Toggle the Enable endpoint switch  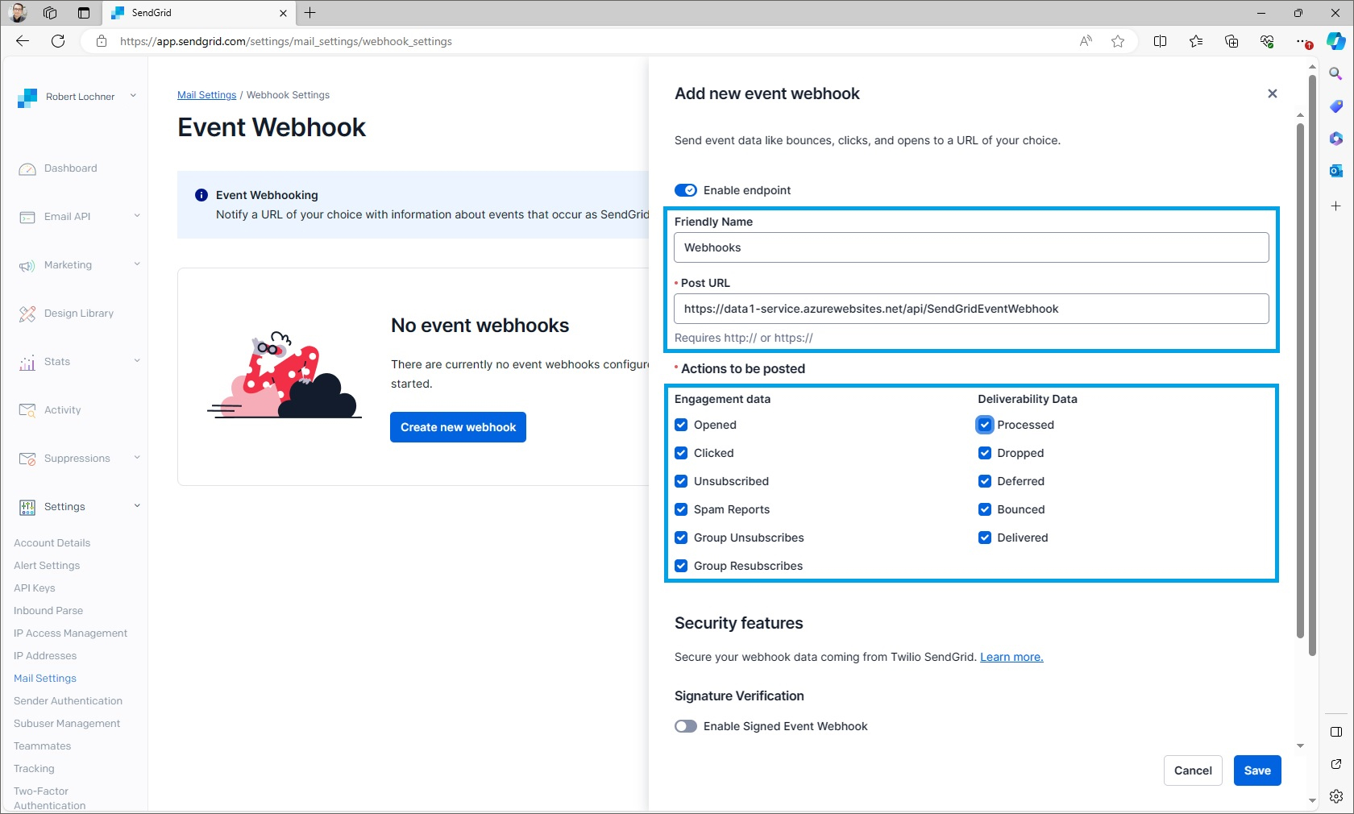click(686, 190)
